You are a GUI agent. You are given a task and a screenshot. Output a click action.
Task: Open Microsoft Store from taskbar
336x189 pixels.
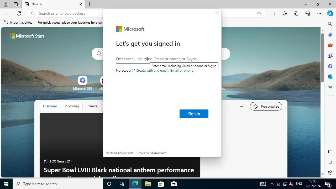[161, 184]
